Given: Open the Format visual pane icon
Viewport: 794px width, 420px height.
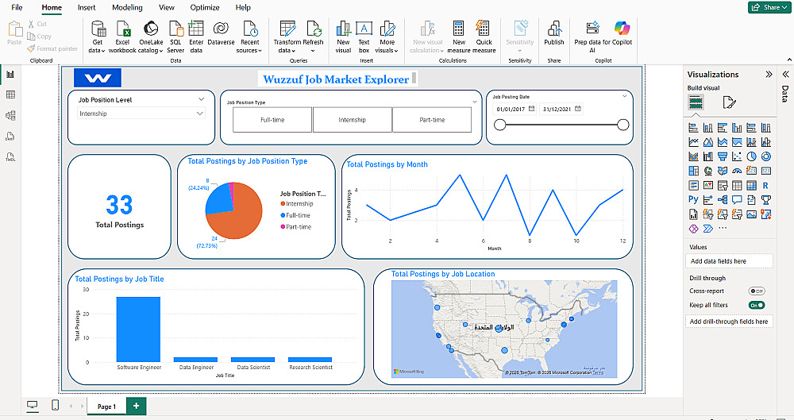Looking at the screenshot, I should (729, 103).
